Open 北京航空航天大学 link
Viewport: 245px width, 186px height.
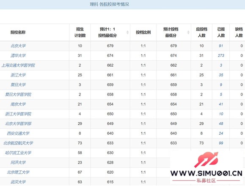coord(18,143)
